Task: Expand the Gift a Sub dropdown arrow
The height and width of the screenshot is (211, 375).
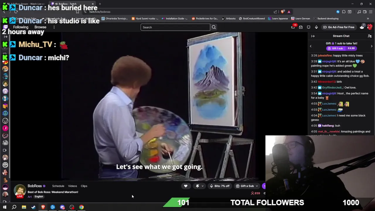Action: [x=257, y=186]
